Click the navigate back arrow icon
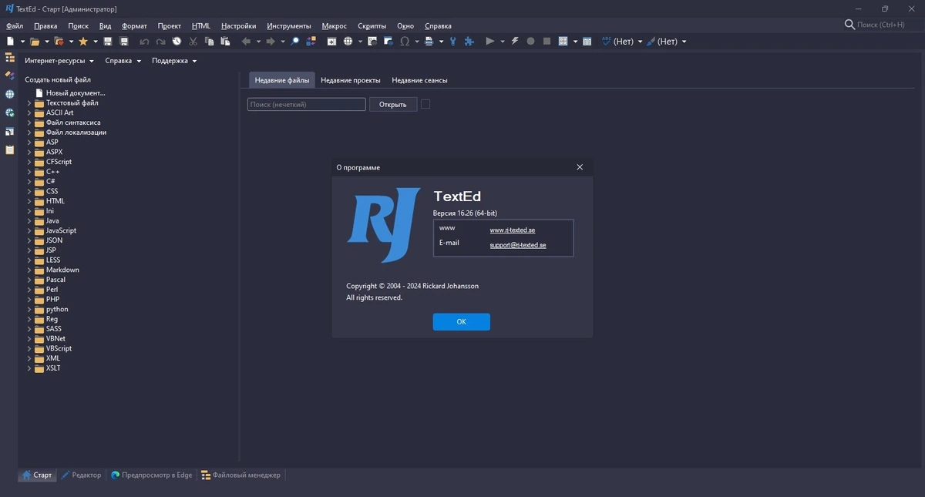925x497 pixels. tap(246, 41)
